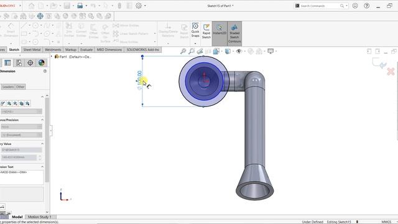Collapse the Tolerance/Precision section
Viewport: 398px width, 224px height.
click(x=42, y=120)
